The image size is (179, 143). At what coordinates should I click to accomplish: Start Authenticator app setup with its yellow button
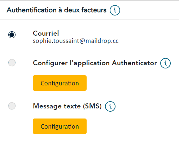tap(60, 83)
